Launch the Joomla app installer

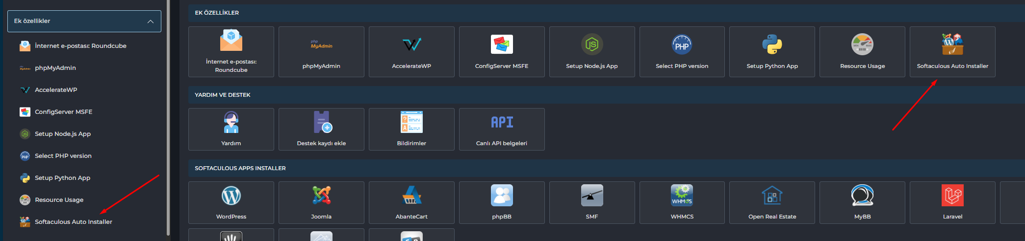[321, 196]
